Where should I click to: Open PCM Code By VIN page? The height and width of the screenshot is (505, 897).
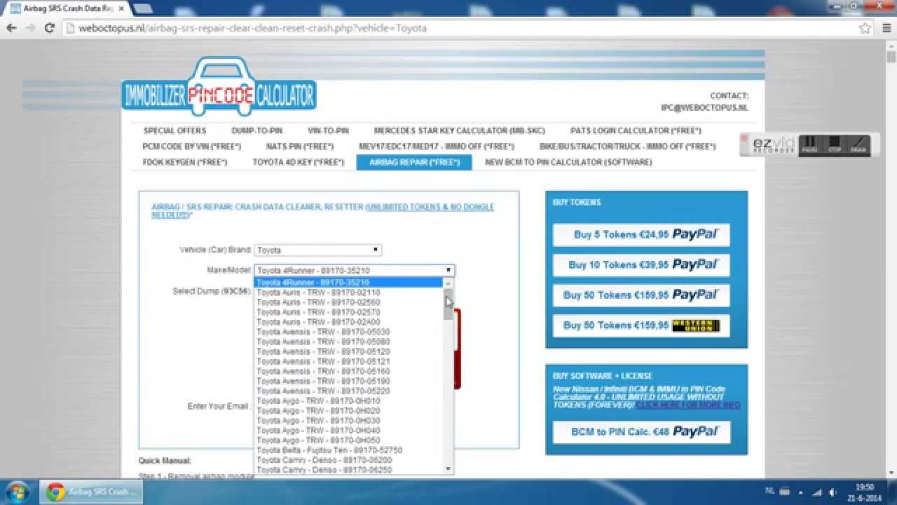(x=191, y=147)
